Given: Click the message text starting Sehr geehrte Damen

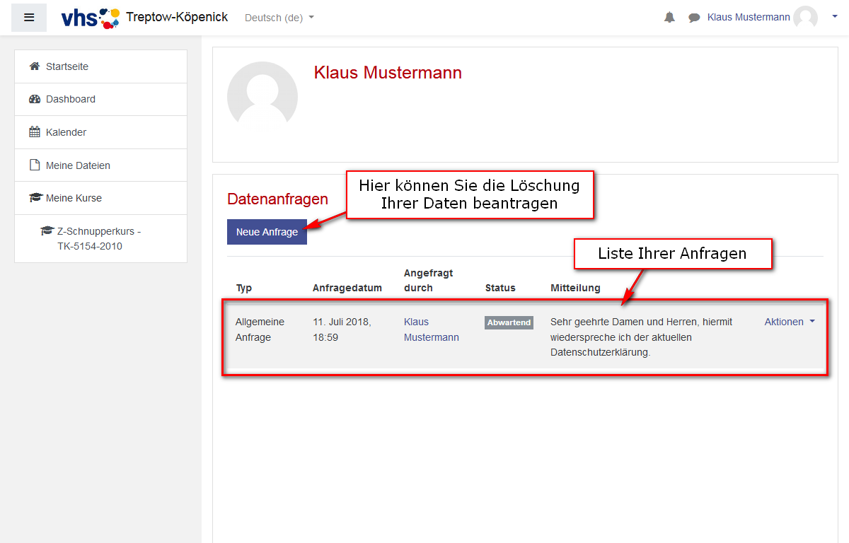Looking at the screenshot, I should (642, 337).
